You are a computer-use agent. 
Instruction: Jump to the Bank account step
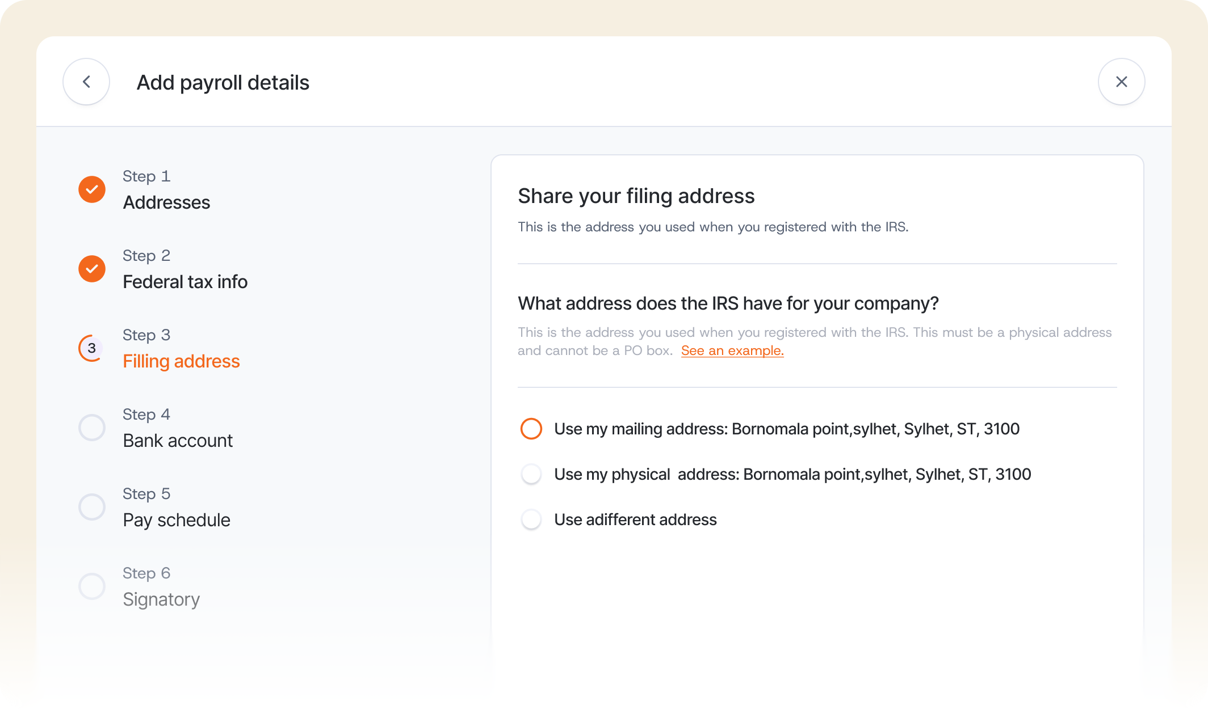(x=178, y=441)
